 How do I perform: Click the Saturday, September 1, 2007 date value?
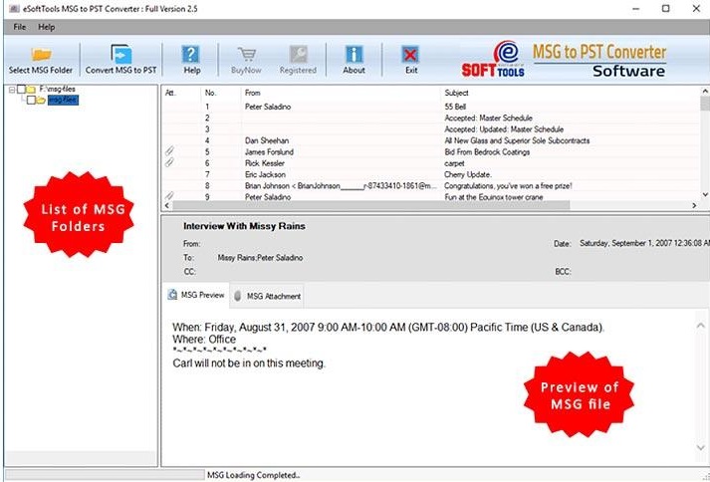click(x=644, y=244)
